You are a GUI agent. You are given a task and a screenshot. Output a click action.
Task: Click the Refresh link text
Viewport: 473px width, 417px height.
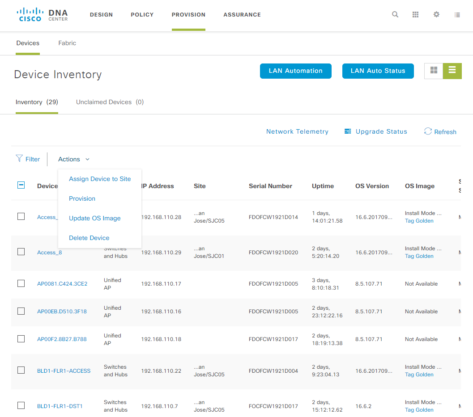point(445,132)
